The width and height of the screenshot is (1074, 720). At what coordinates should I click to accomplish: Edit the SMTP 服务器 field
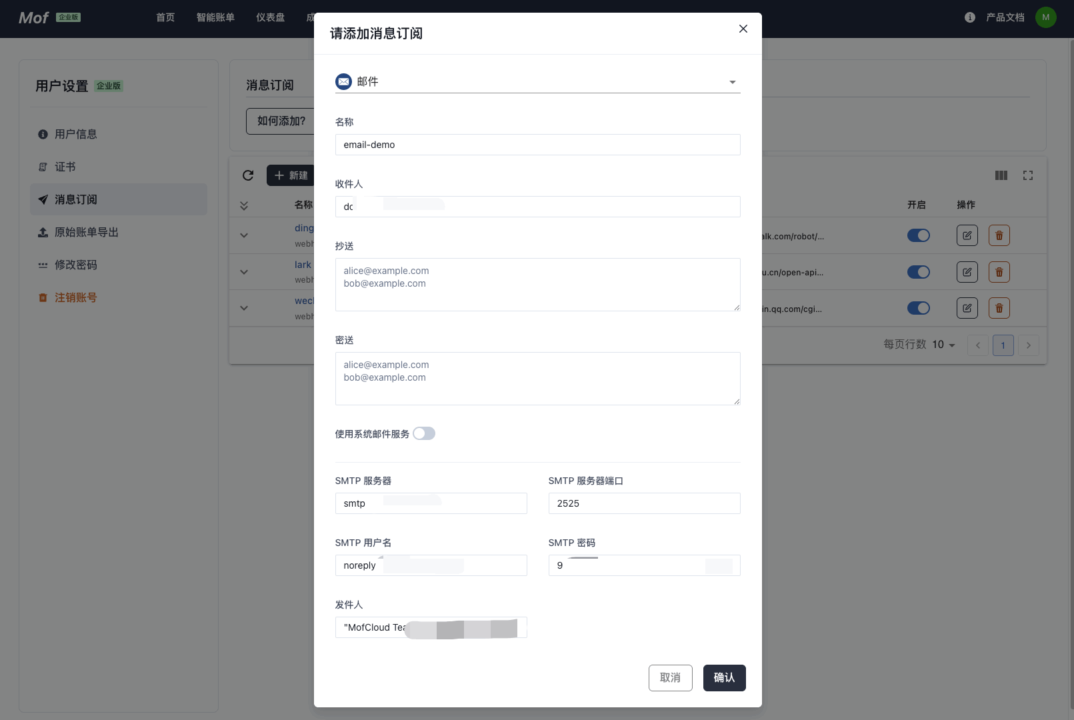coord(431,503)
